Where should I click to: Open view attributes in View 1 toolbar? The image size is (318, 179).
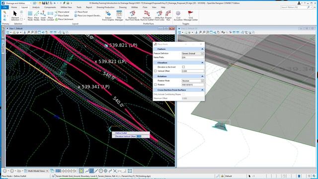[8, 32]
